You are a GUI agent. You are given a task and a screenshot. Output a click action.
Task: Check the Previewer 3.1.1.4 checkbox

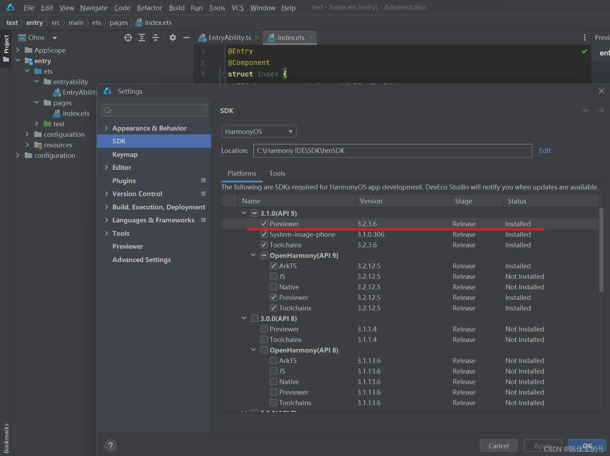pos(264,329)
